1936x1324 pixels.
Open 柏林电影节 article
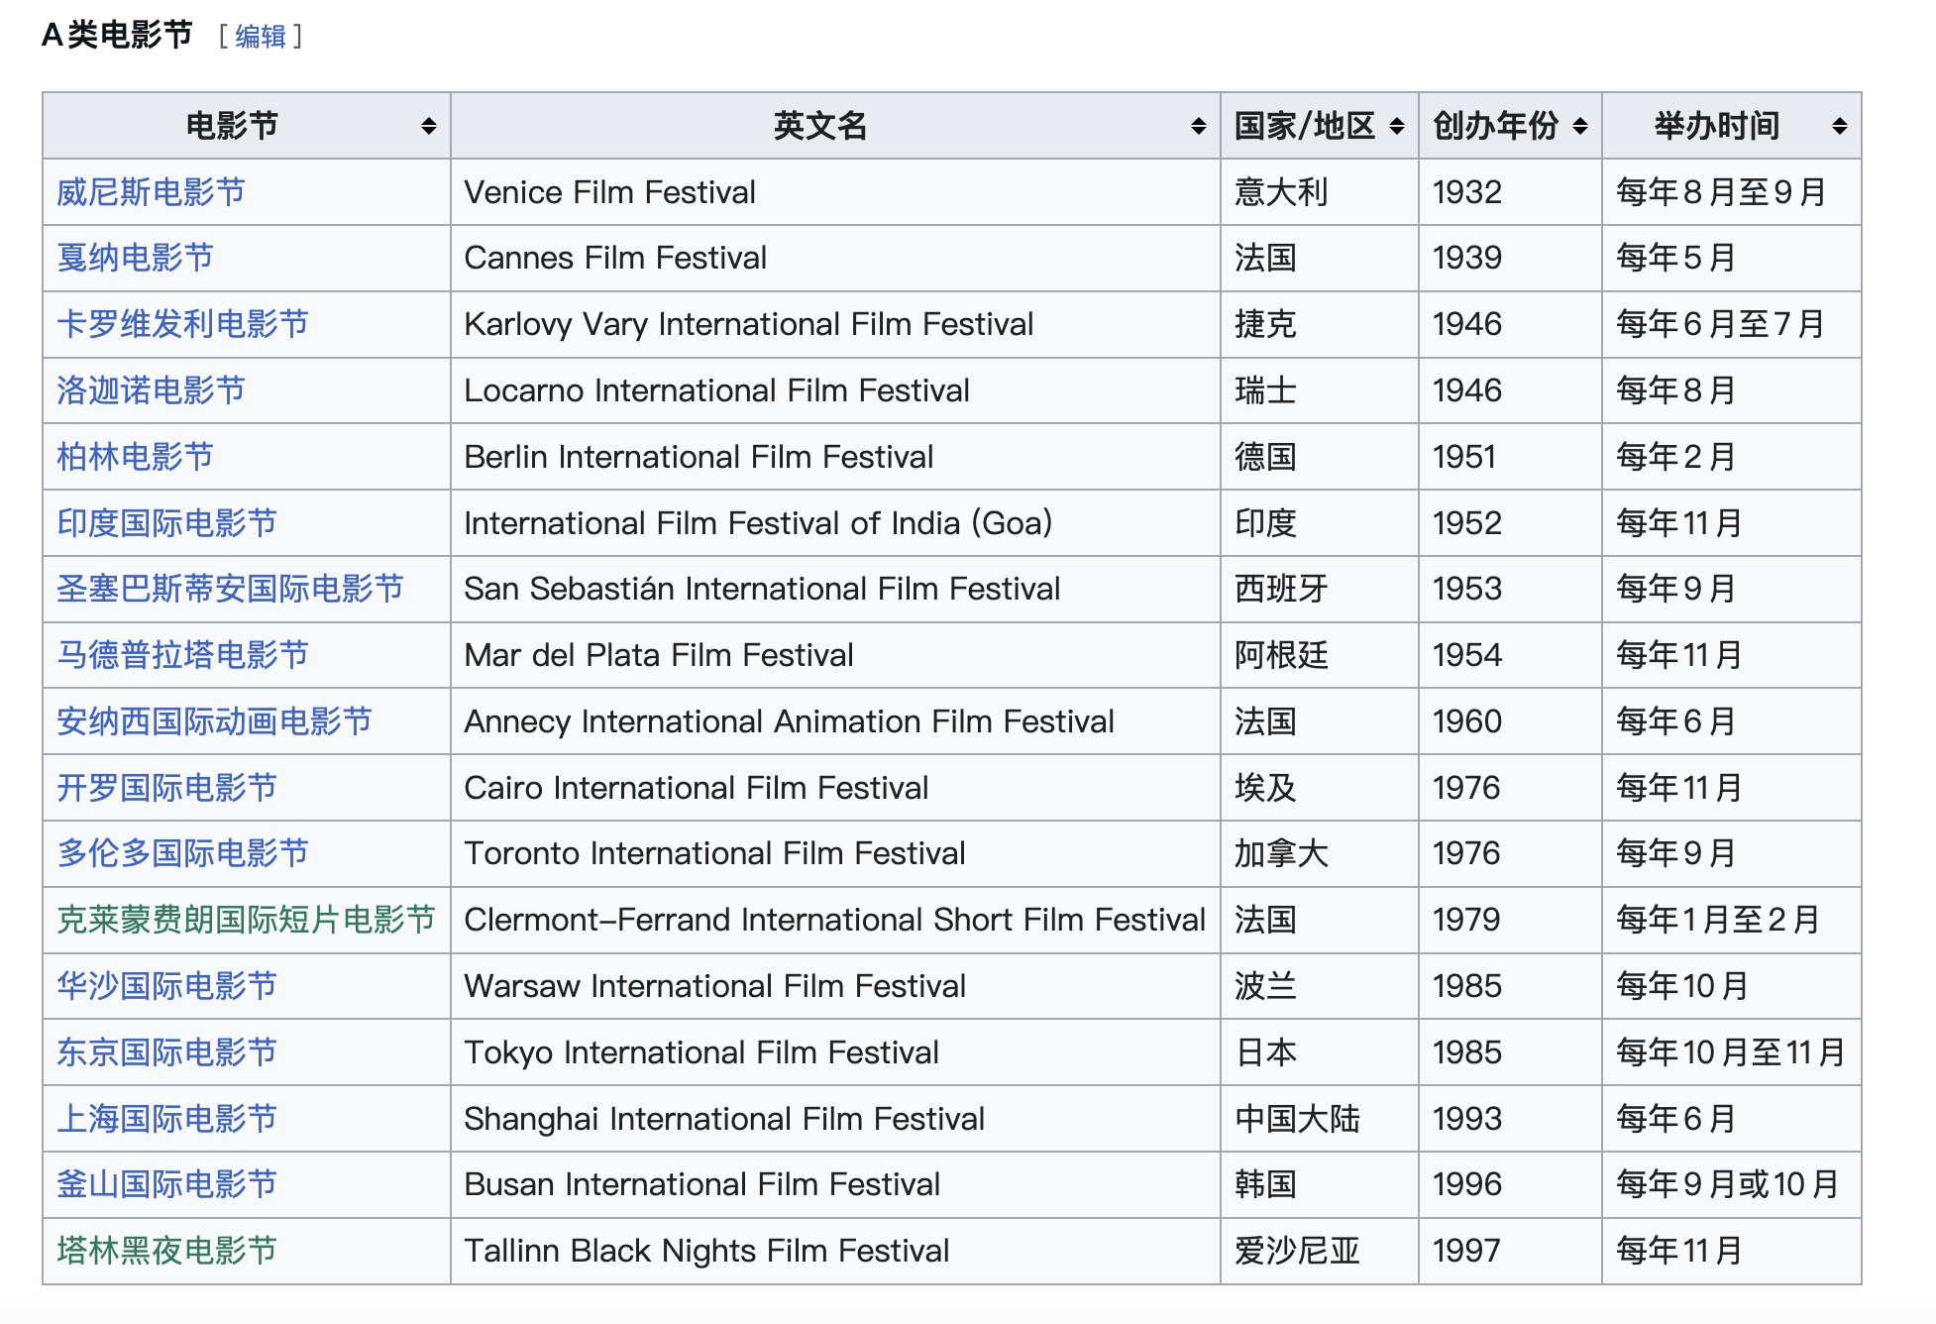click(x=135, y=457)
